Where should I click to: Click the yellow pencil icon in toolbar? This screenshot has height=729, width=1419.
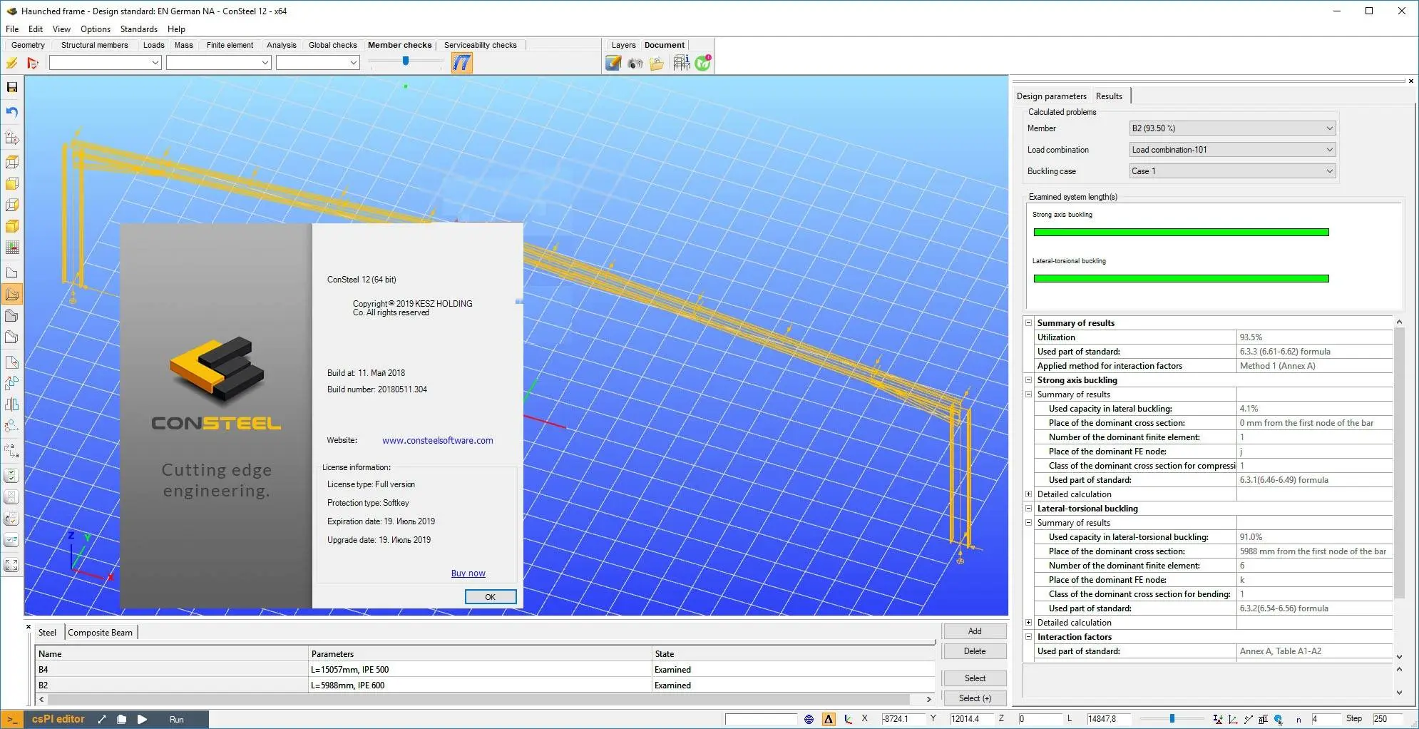12,63
